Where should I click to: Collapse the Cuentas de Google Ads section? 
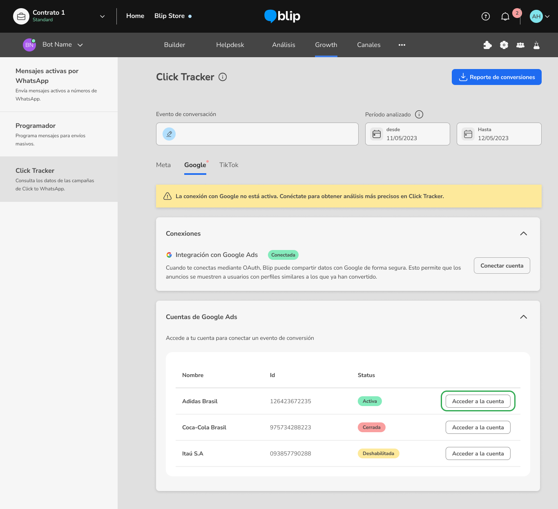(523, 317)
